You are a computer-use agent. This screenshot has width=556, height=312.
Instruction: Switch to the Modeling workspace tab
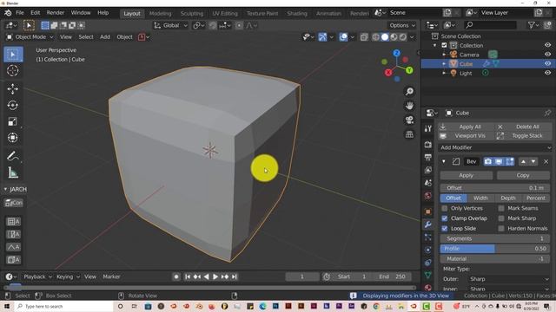(x=160, y=14)
